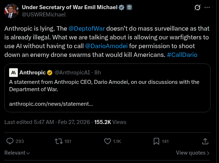Open Emil Michael's profile avatar
Image resolution: width=219 pixels, height=163 pixels.
point(11,11)
